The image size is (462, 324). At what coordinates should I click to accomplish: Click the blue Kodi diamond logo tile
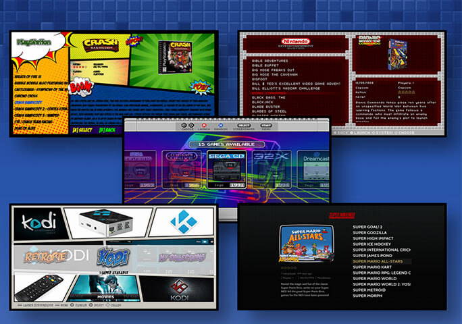(x=184, y=222)
